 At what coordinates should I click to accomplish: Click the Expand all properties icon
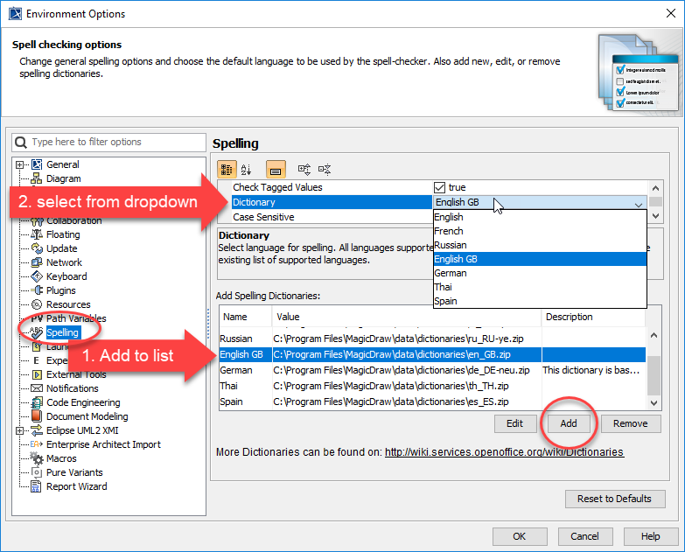[x=304, y=170]
